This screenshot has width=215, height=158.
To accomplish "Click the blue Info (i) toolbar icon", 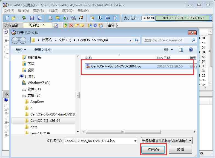I will click(x=100, y=18).
